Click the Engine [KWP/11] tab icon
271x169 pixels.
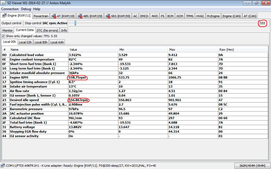pos(5,16)
